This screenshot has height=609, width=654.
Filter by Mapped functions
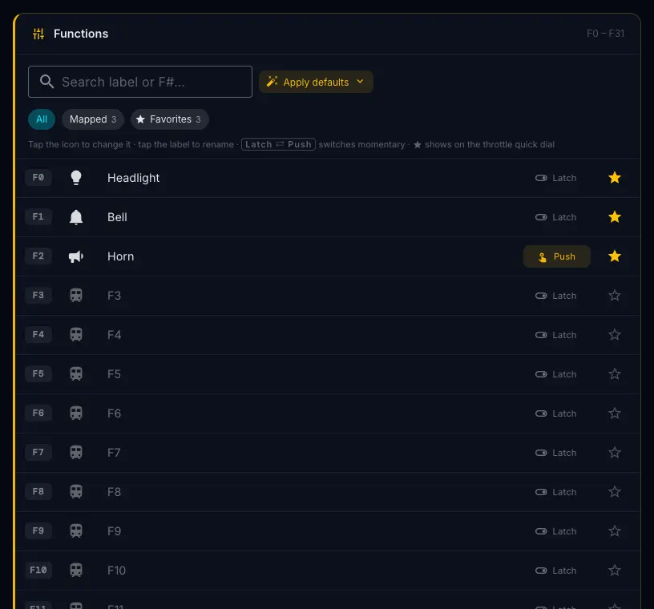tap(93, 119)
